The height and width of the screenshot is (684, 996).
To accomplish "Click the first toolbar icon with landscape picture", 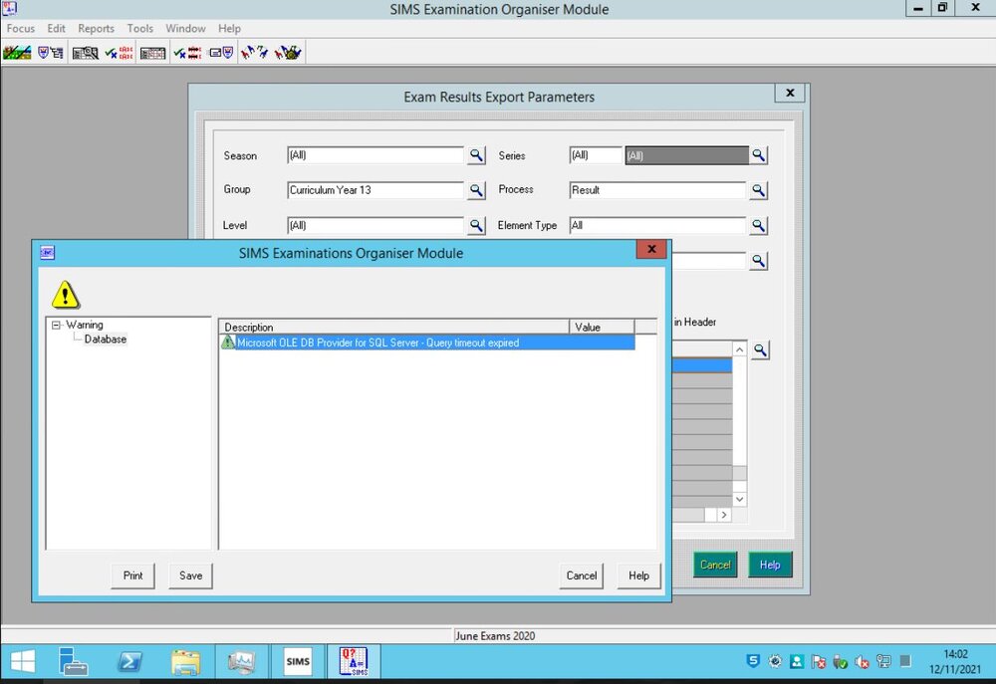I will [x=17, y=53].
